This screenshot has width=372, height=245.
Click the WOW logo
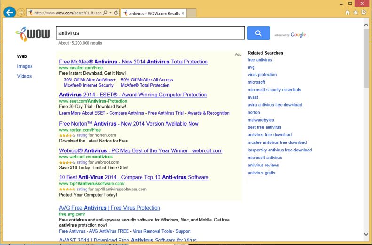pos(32,34)
